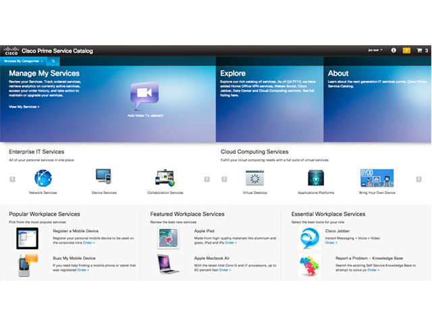Open the Device Services icon
Image resolution: width=432 pixels, height=324 pixels.
tap(103, 176)
